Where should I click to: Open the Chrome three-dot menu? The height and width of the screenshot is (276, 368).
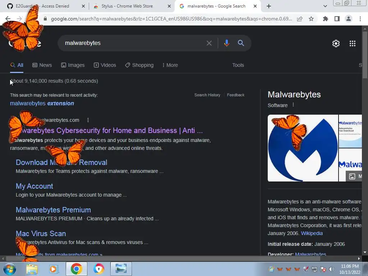[x=360, y=19]
